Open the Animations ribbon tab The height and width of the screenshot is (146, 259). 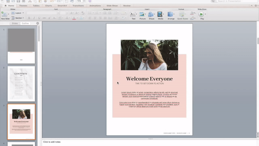pos(95,6)
